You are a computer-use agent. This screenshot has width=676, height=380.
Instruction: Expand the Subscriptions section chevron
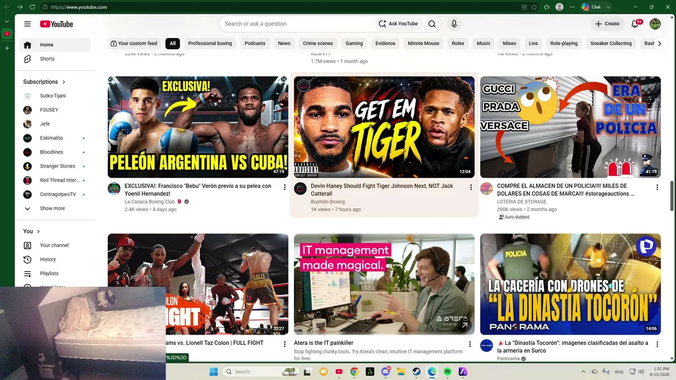tap(64, 82)
